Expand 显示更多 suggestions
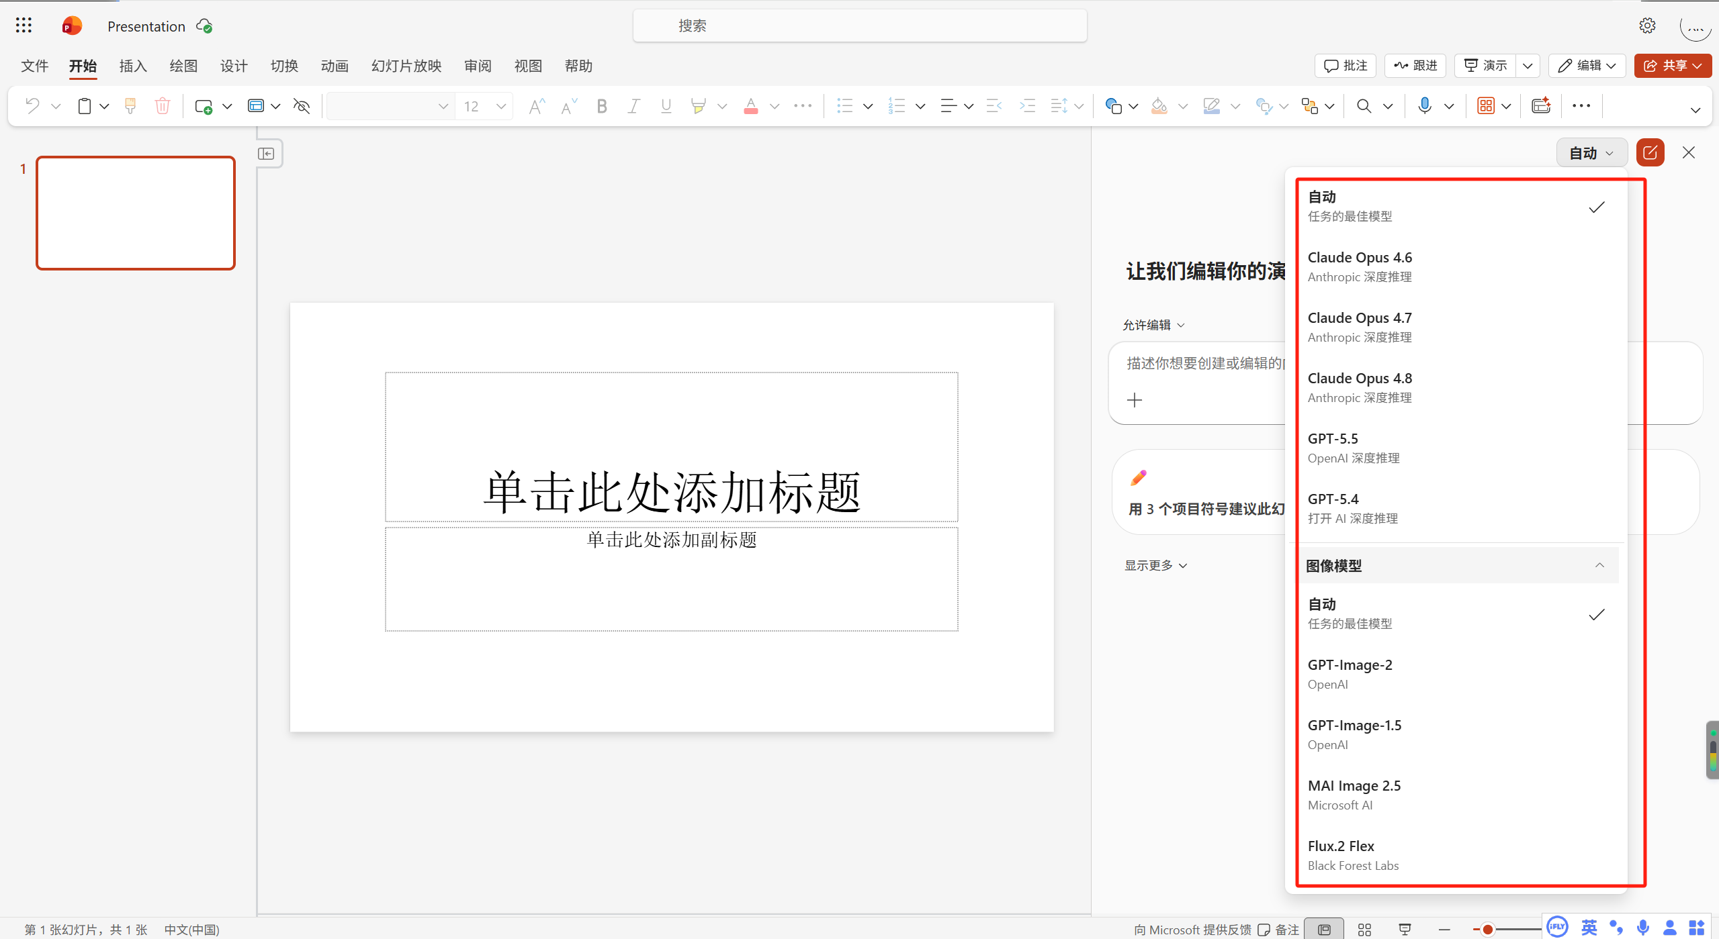 tap(1155, 565)
